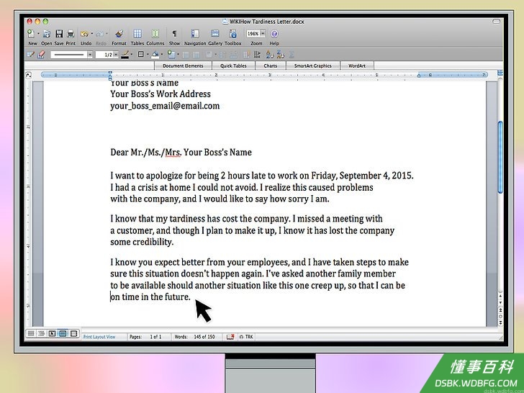Click the Pages 1 of 1 status
Image resolution: width=524 pixels, height=393 pixels.
point(145,337)
